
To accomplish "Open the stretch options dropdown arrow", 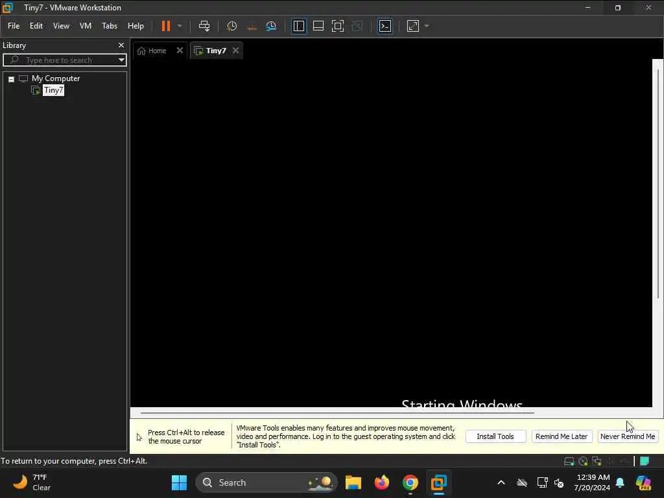I will [x=427, y=26].
